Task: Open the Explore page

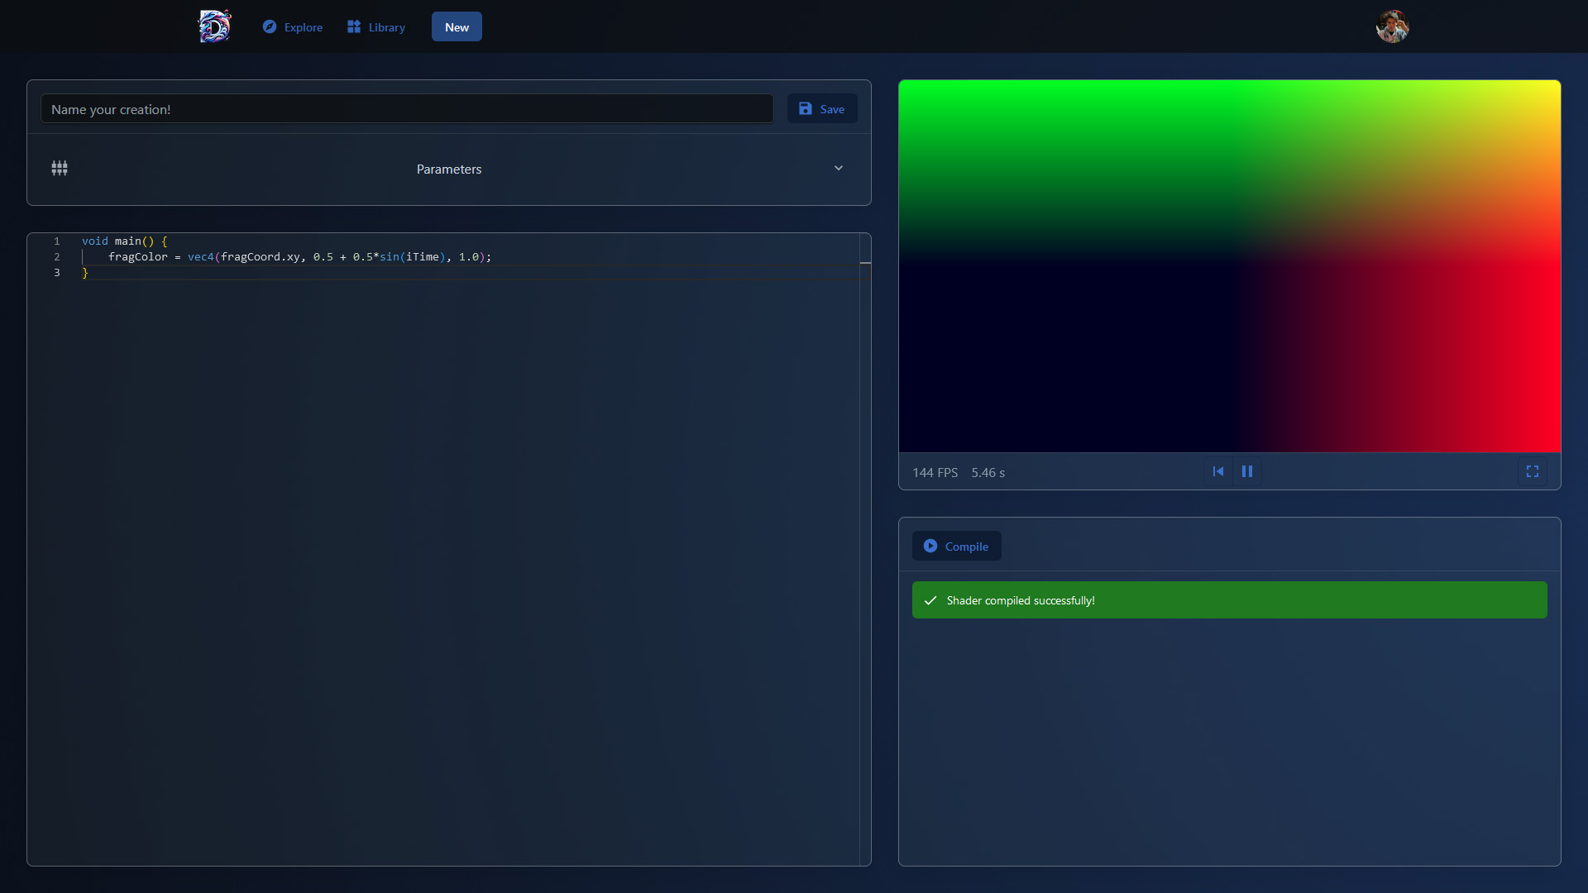Action: 303,26
